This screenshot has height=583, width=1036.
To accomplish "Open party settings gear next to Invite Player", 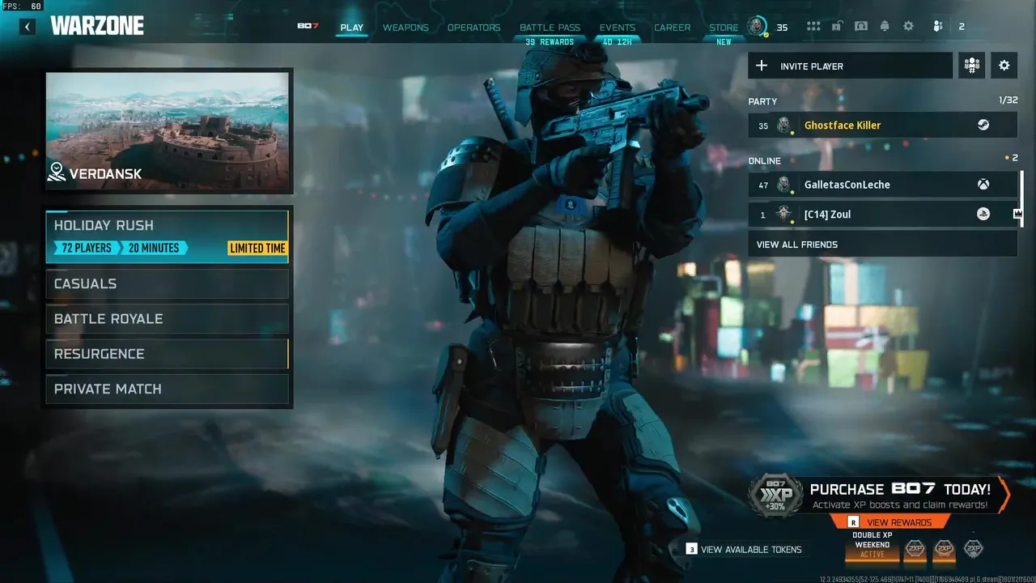I will 1004,66.
